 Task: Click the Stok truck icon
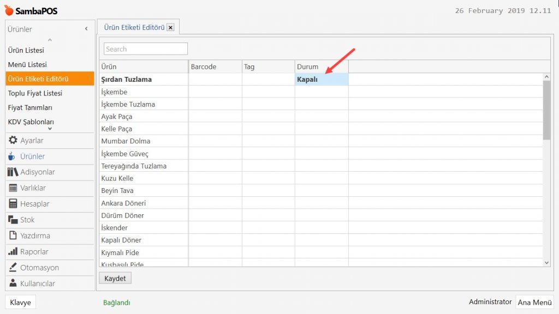pyautogui.click(x=13, y=220)
